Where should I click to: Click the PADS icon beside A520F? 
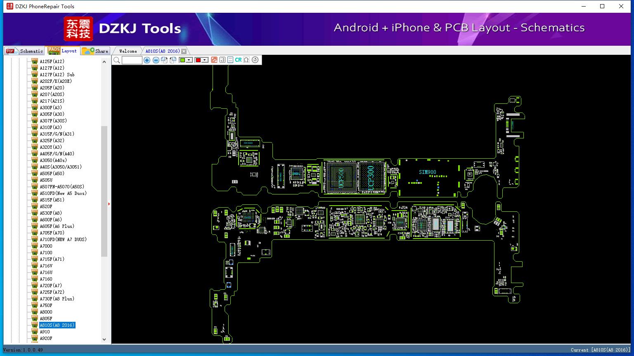coord(35,206)
